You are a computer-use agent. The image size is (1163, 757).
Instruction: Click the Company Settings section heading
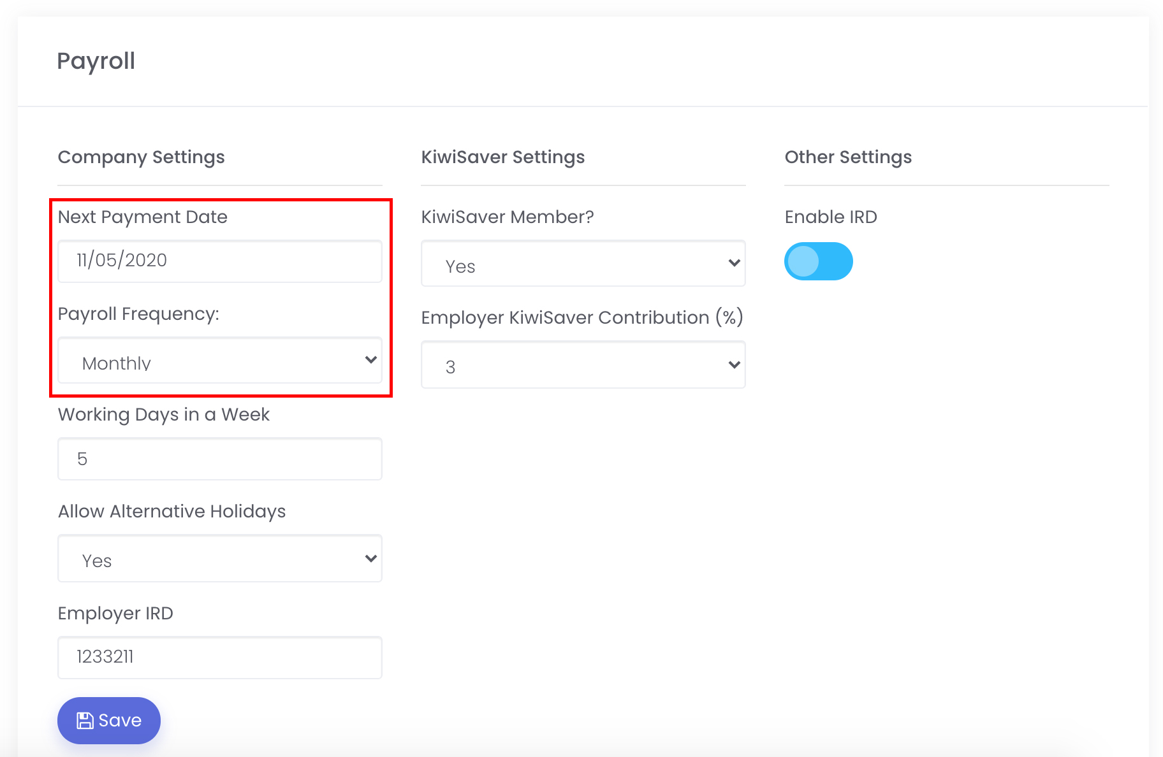click(142, 157)
